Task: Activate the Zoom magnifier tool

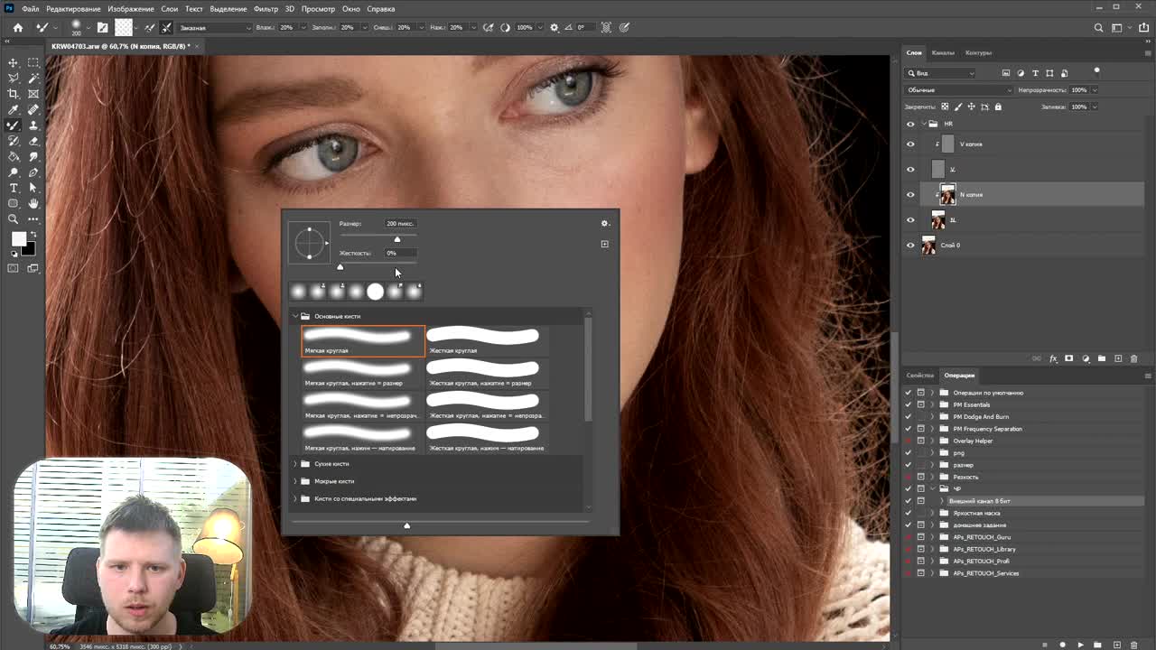Action: coord(14,219)
